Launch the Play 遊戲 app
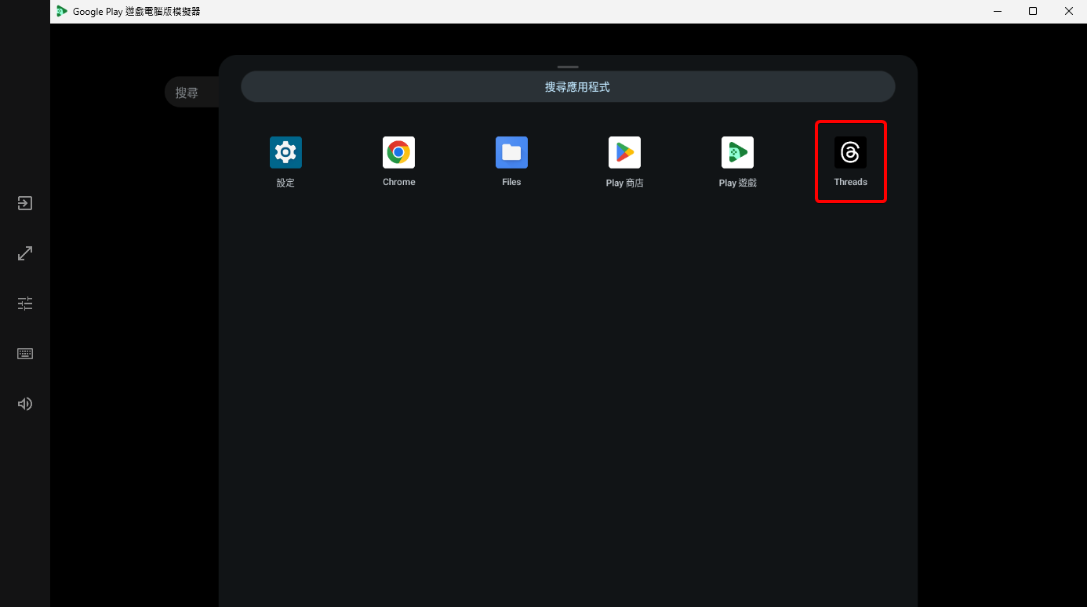The height and width of the screenshot is (607, 1087). coord(737,152)
